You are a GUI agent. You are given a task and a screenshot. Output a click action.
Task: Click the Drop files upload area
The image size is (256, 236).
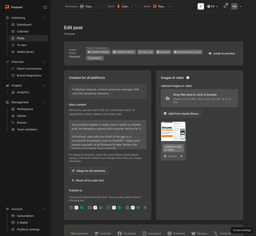[x=199, y=98]
